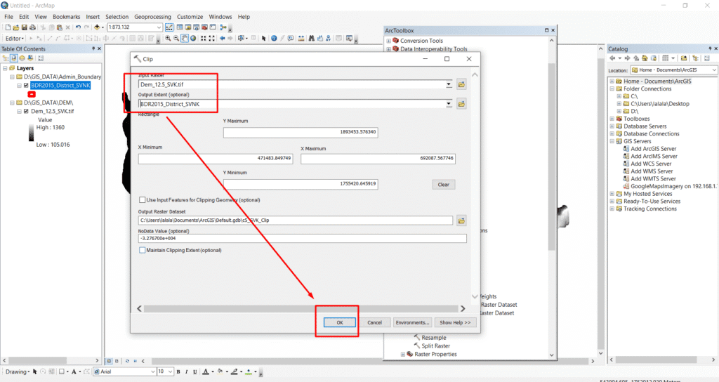Choose the Select Elements arrow tool
The image size is (719, 382).
coord(264,39)
